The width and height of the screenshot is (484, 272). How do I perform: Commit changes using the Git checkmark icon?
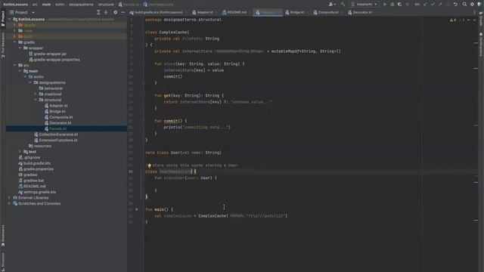(x=433, y=5)
